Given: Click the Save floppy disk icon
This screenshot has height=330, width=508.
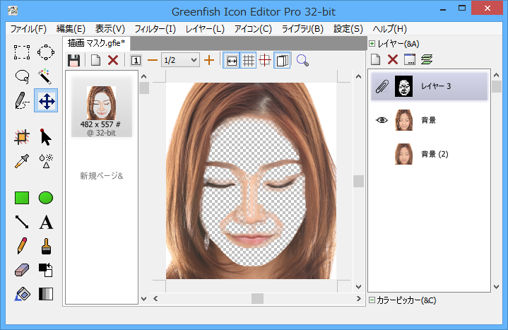Looking at the screenshot, I should click(x=73, y=60).
